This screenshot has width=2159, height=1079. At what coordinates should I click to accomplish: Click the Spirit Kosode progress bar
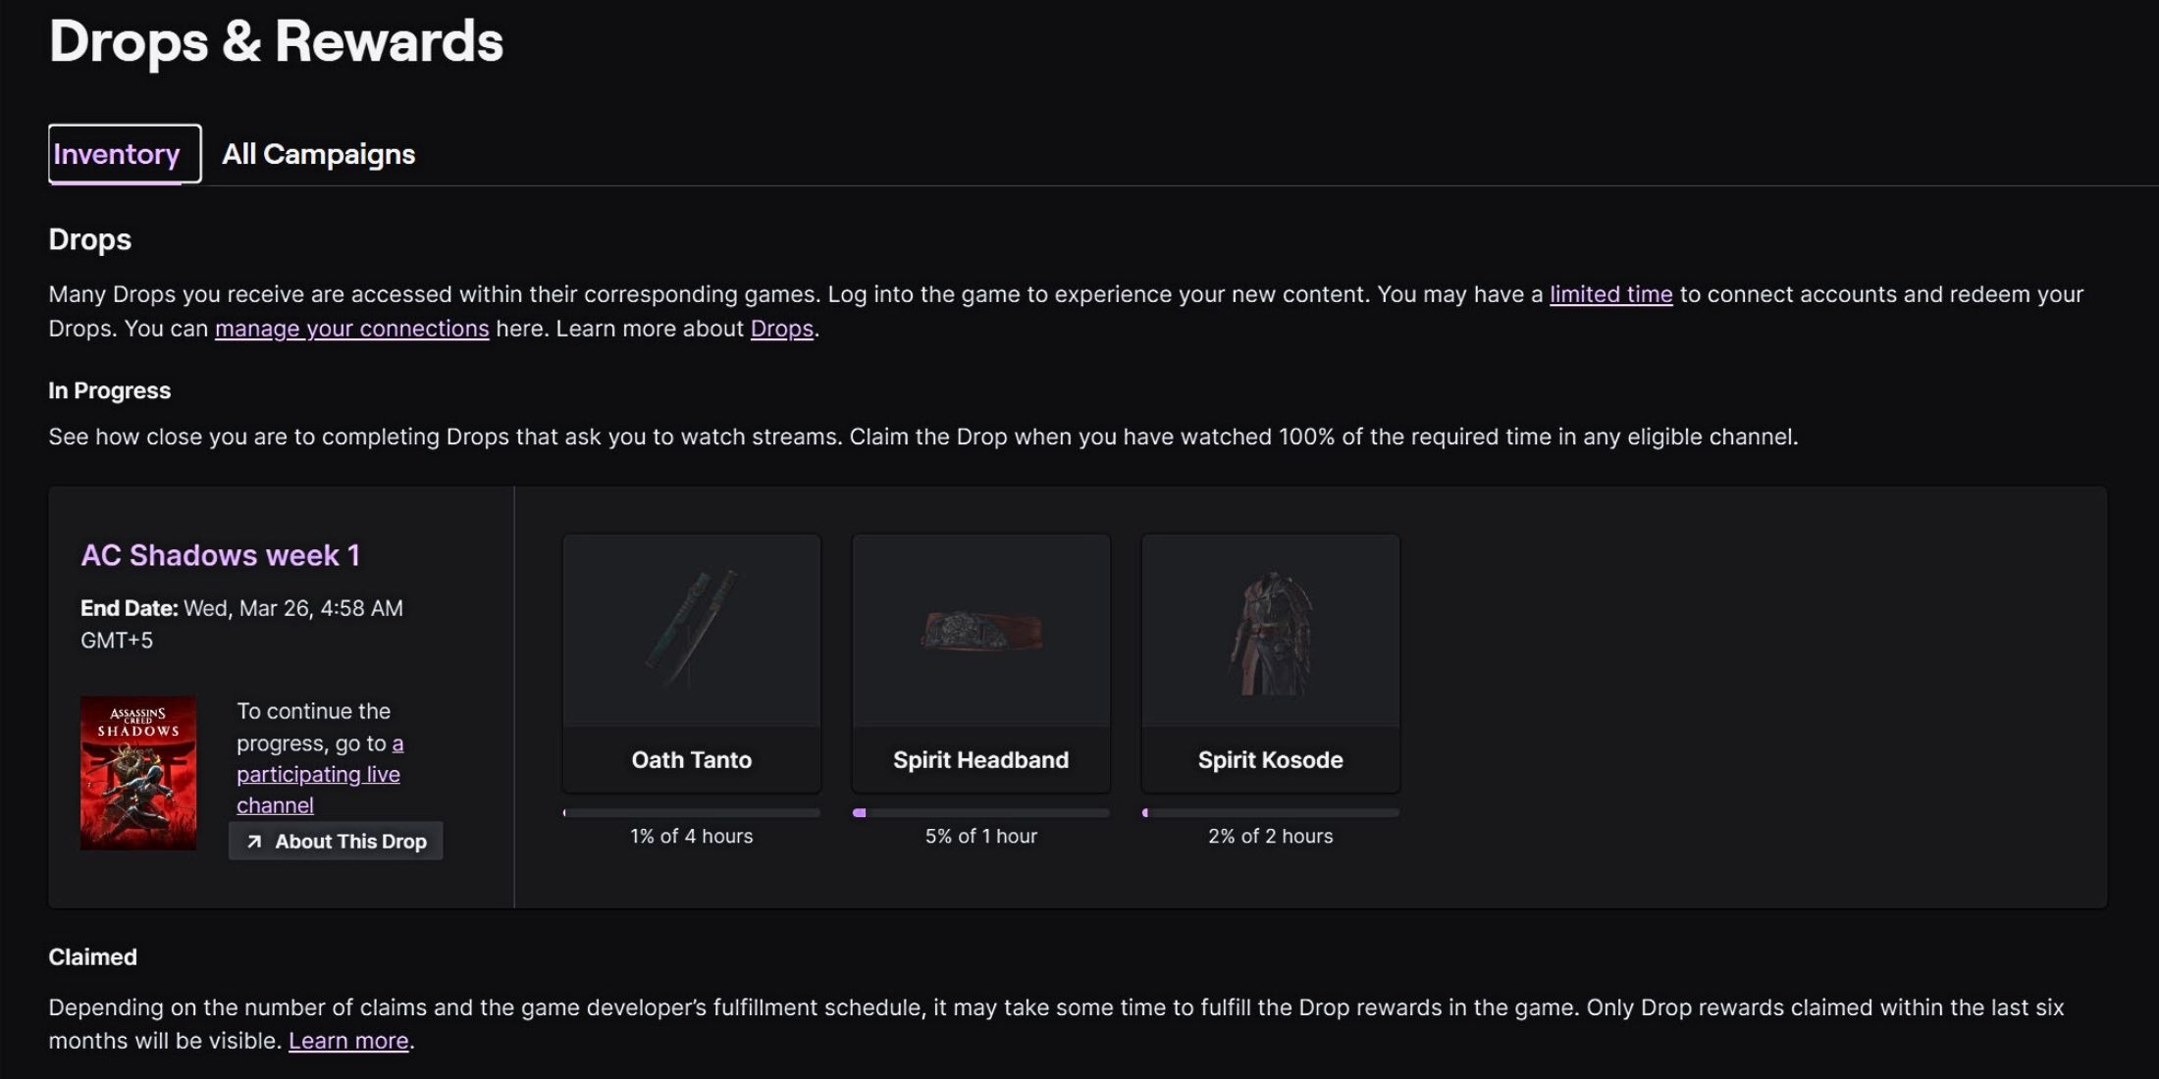pyautogui.click(x=1270, y=813)
